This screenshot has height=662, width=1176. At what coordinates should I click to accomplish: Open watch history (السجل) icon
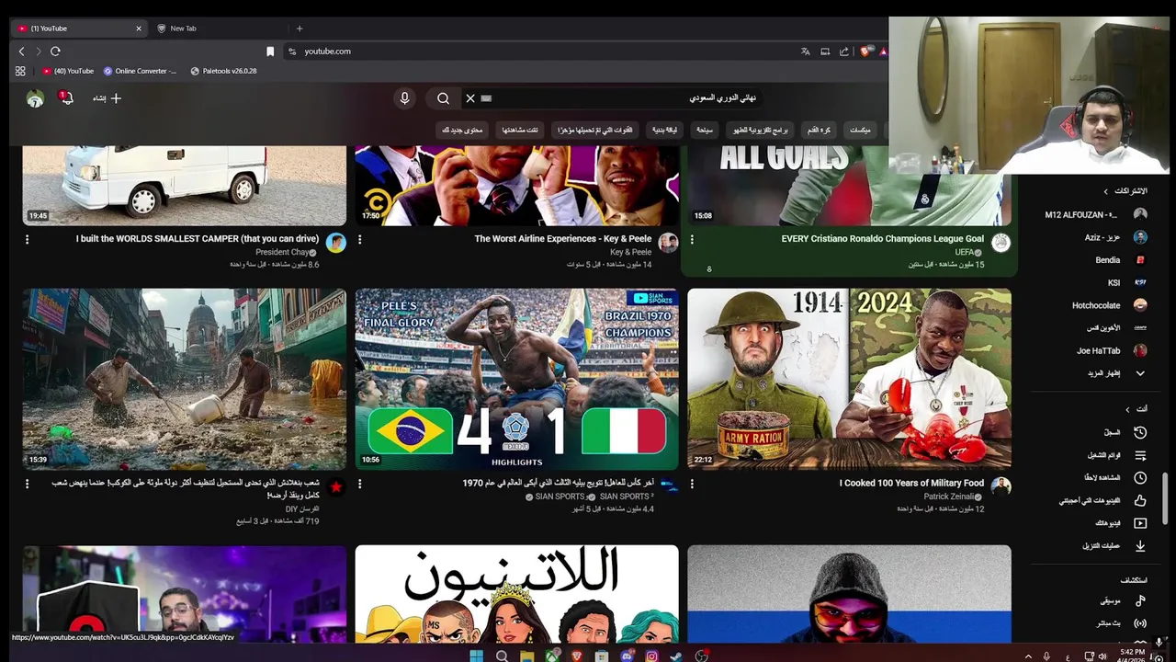(1140, 432)
